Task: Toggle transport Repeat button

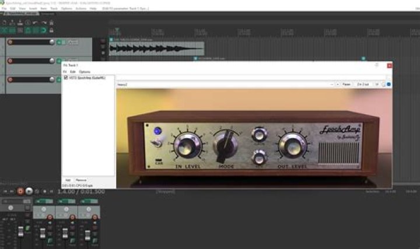Action: (x=37, y=191)
